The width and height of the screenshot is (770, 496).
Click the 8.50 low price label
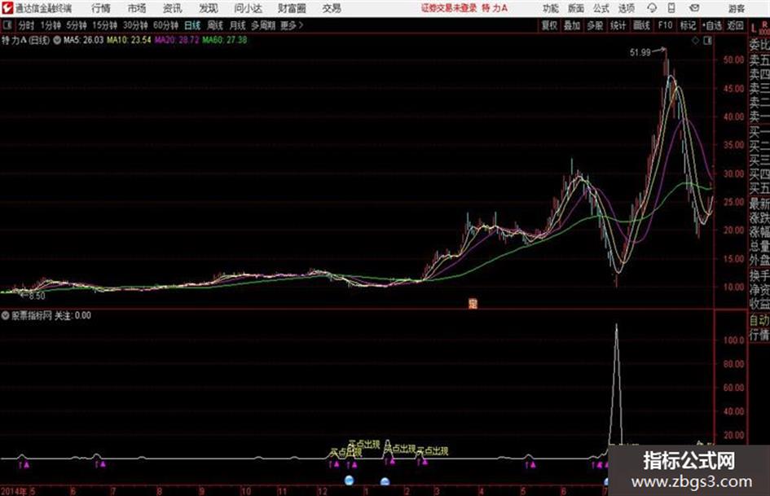(37, 296)
